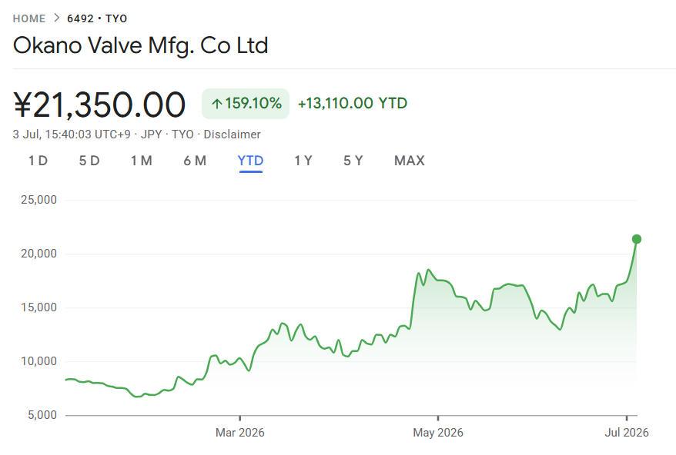Click the 159.10% percentage change badge
The width and height of the screenshot is (676, 455).
(246, 103)
